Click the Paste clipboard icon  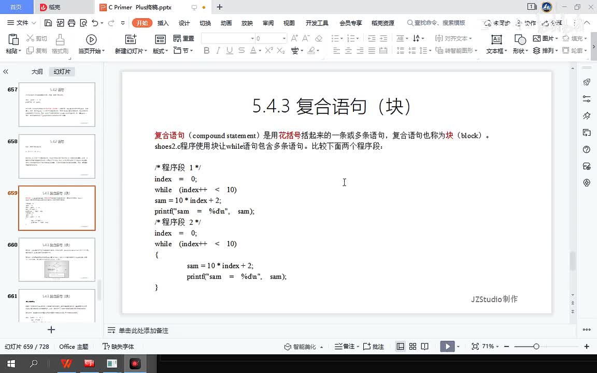[x=13, y=39]
